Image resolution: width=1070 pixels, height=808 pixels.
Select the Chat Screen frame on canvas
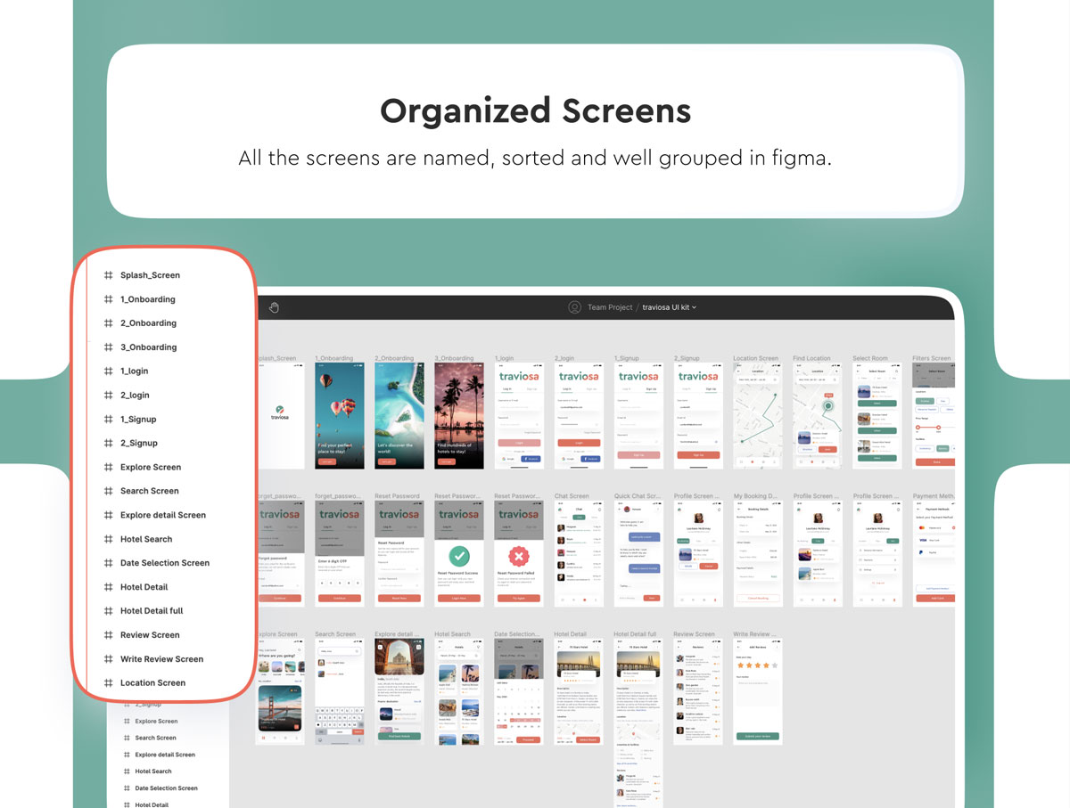click(x=579, y=554)
